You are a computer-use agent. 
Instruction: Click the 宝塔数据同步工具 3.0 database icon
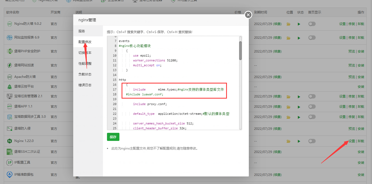[x=9, y=117]
